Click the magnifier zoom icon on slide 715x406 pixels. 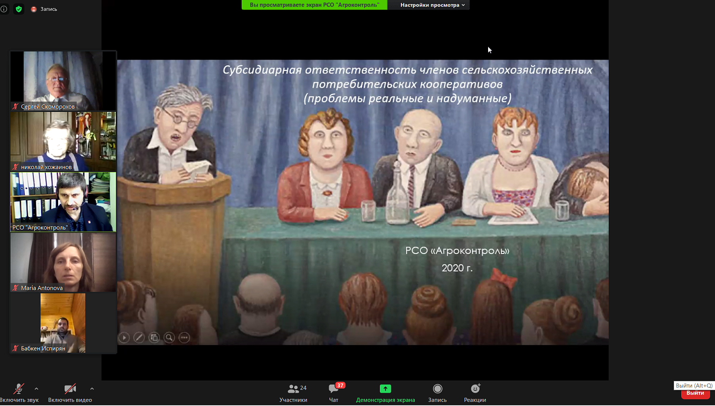click(169, 337)
